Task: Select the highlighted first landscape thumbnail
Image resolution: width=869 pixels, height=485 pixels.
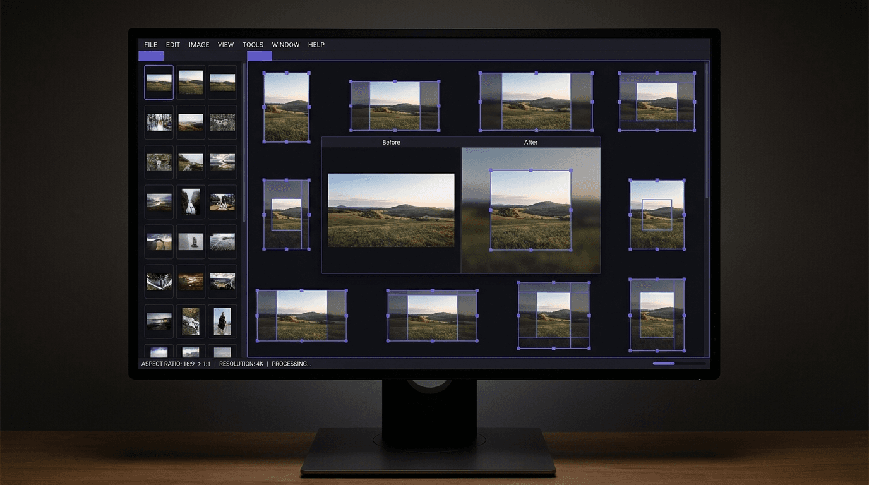Action: pyautogui.click(x=159, y=82)
